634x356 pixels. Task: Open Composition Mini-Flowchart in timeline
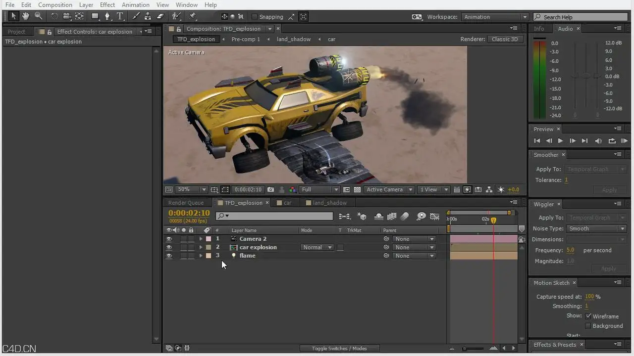(x=344, y=216)
